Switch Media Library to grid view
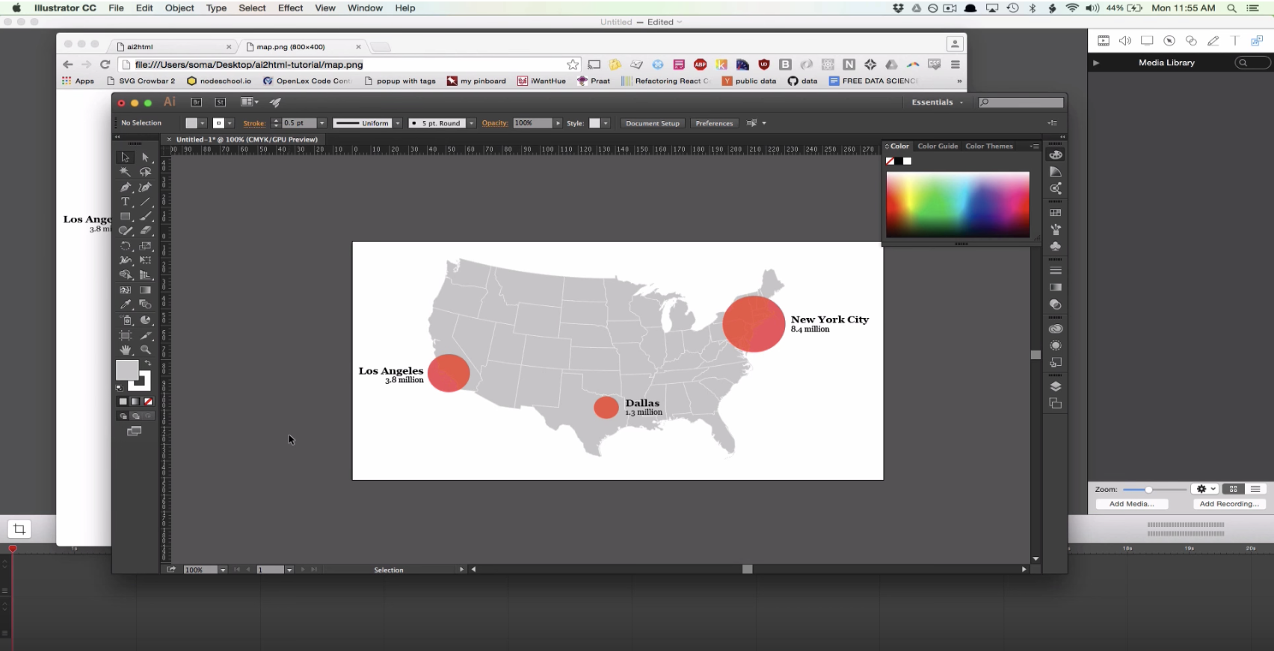 [x=1234, y=489]
